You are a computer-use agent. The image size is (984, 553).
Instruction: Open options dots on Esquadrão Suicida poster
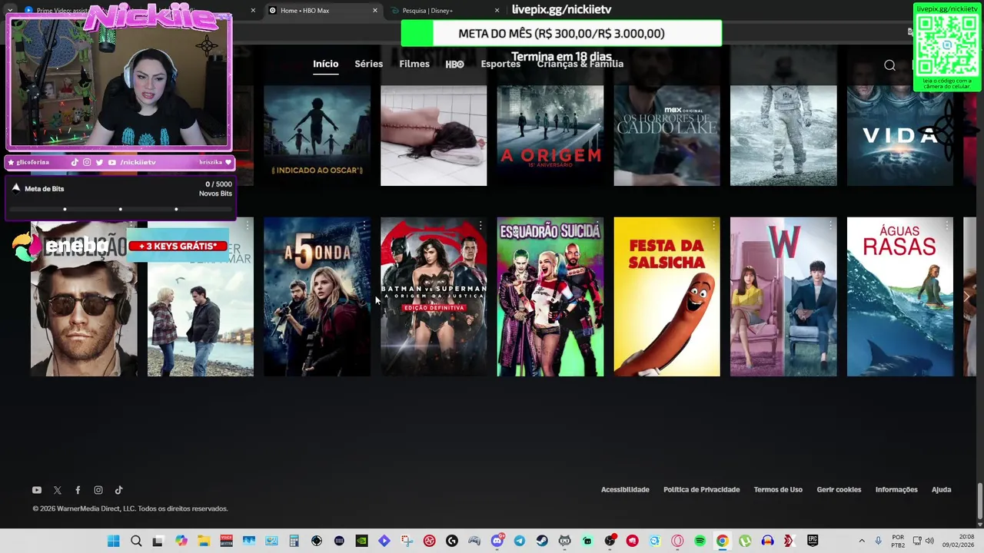(597, 226)
